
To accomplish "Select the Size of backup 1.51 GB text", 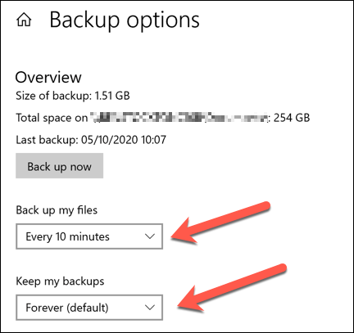I will pos(73,96).
